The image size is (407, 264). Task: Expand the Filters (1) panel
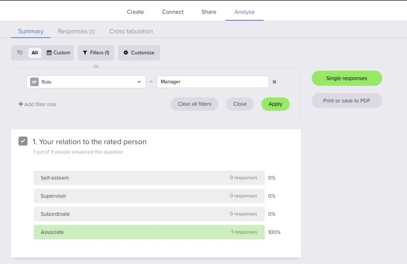(x=96, y=53)
